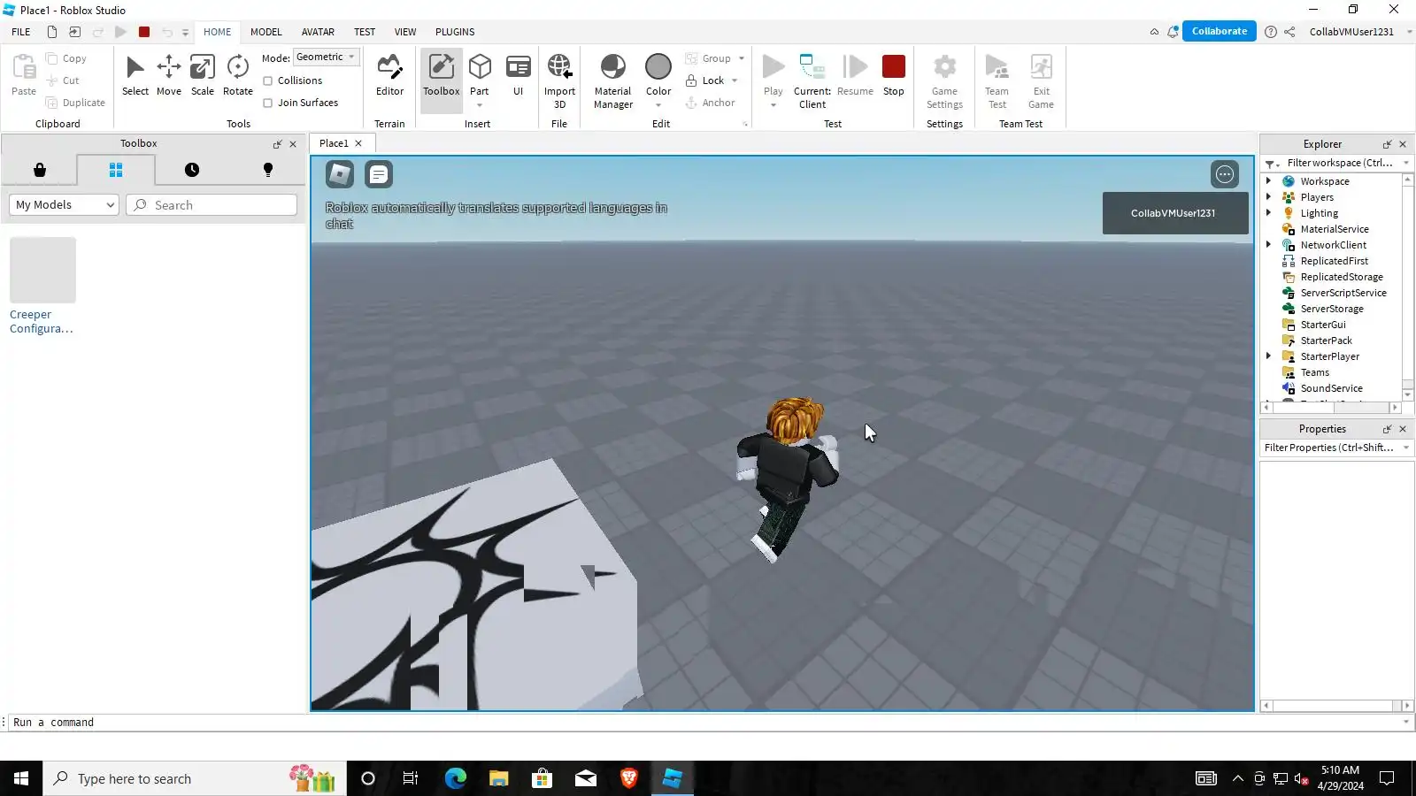The height and width of the screenshot is (796, 1416).
Task: Open the My Models dropdown
Action: [x=64, y=205]
